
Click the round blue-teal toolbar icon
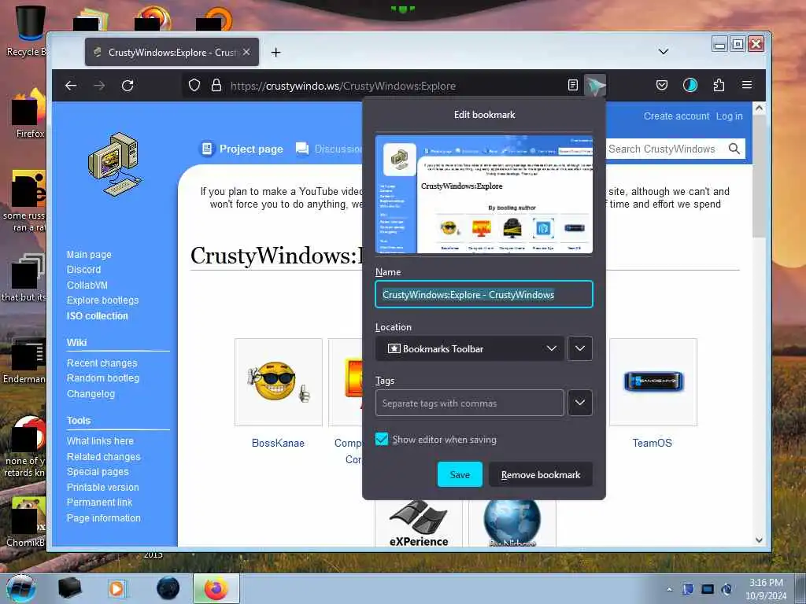tap(690, 85)
